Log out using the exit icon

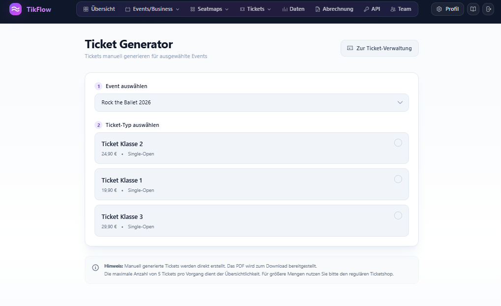488,9
